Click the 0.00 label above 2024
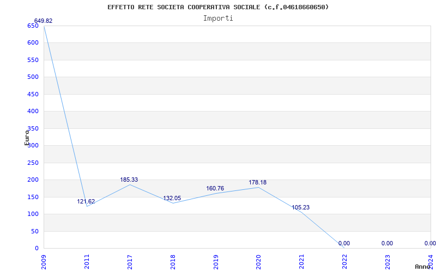Screen dimensions: 436x272 click(430, 243)
